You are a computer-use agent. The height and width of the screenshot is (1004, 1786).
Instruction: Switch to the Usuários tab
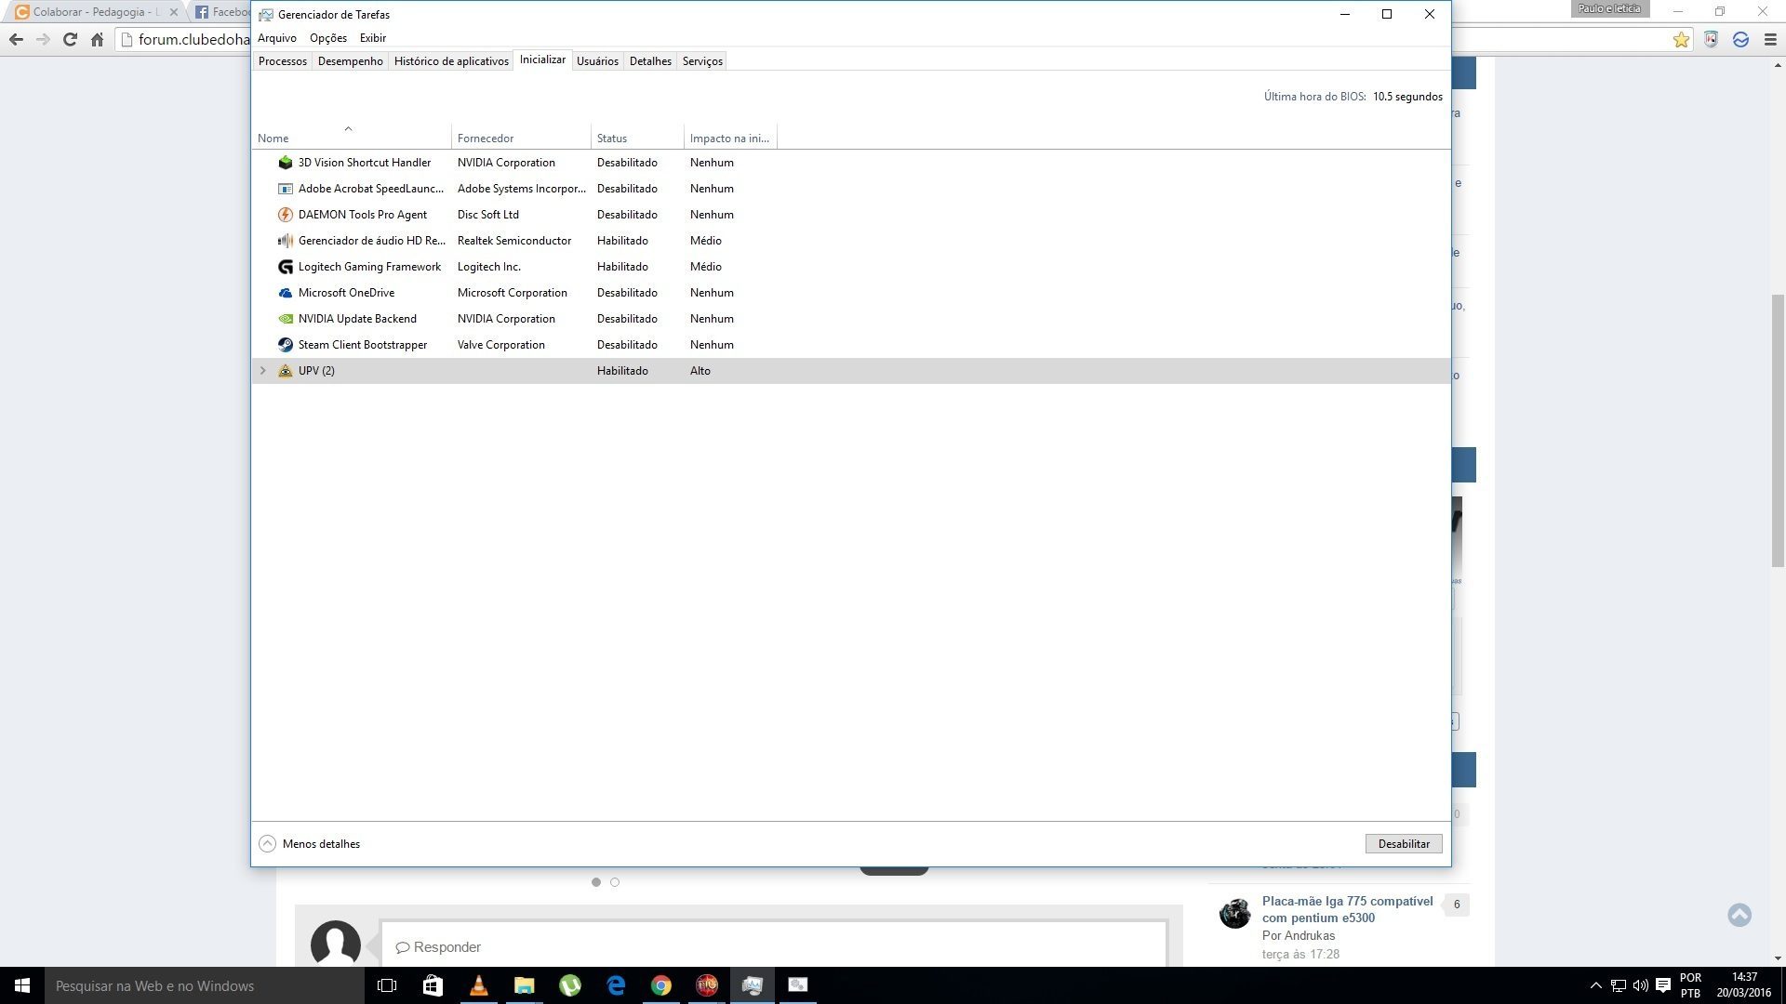pyautogui.click(x=597, y=61)
